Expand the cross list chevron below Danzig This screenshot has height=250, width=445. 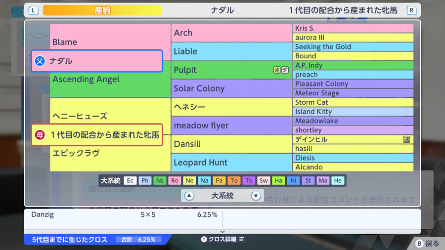tap(222, 232)
